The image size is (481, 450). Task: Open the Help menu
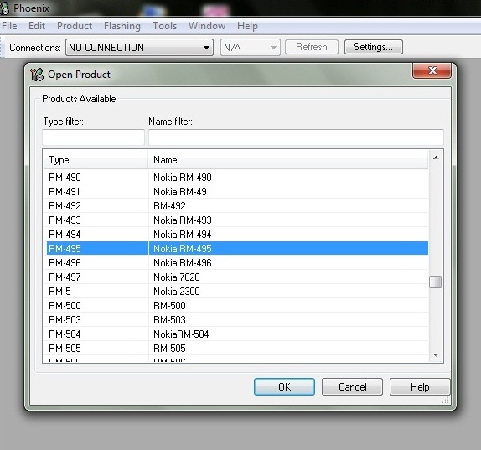pos(247,26)
